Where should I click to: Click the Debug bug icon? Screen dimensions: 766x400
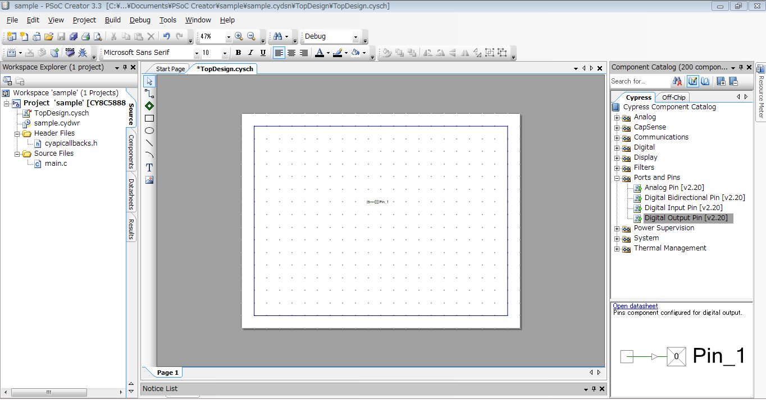tap(83, 53)
